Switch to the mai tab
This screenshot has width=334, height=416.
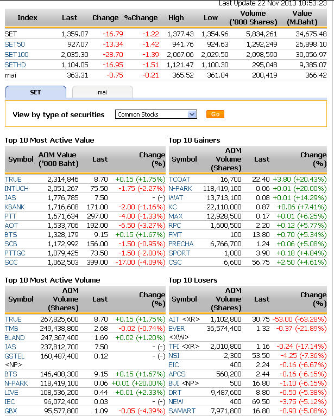point(102,92)
